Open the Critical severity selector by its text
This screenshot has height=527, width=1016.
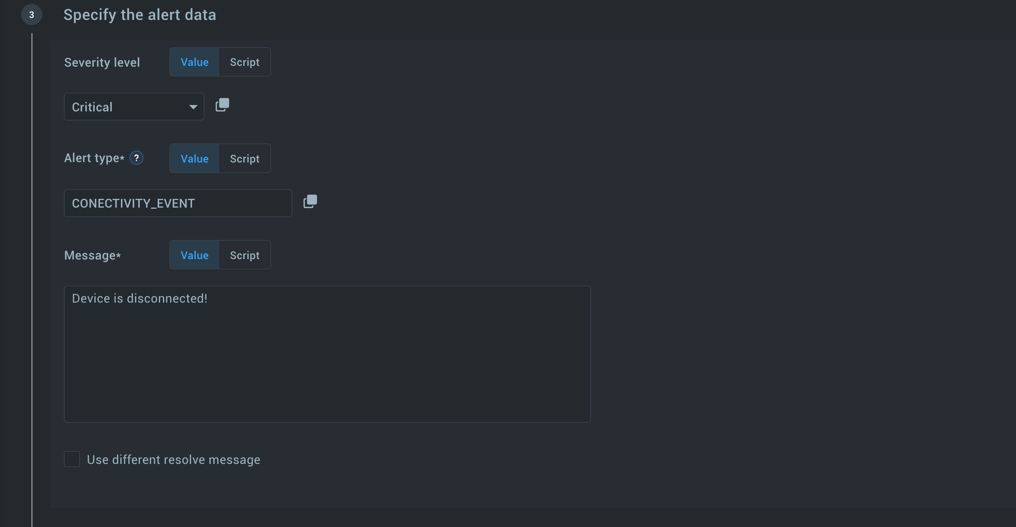click(93, 107)
